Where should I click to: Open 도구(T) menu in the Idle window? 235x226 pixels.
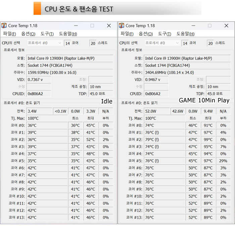(x=47, y=34)
